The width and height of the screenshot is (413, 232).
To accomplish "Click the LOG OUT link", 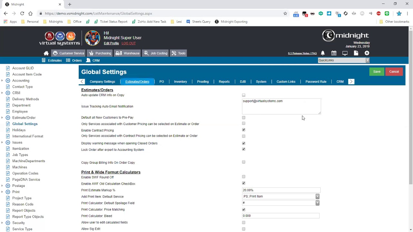I will [128, 43].
